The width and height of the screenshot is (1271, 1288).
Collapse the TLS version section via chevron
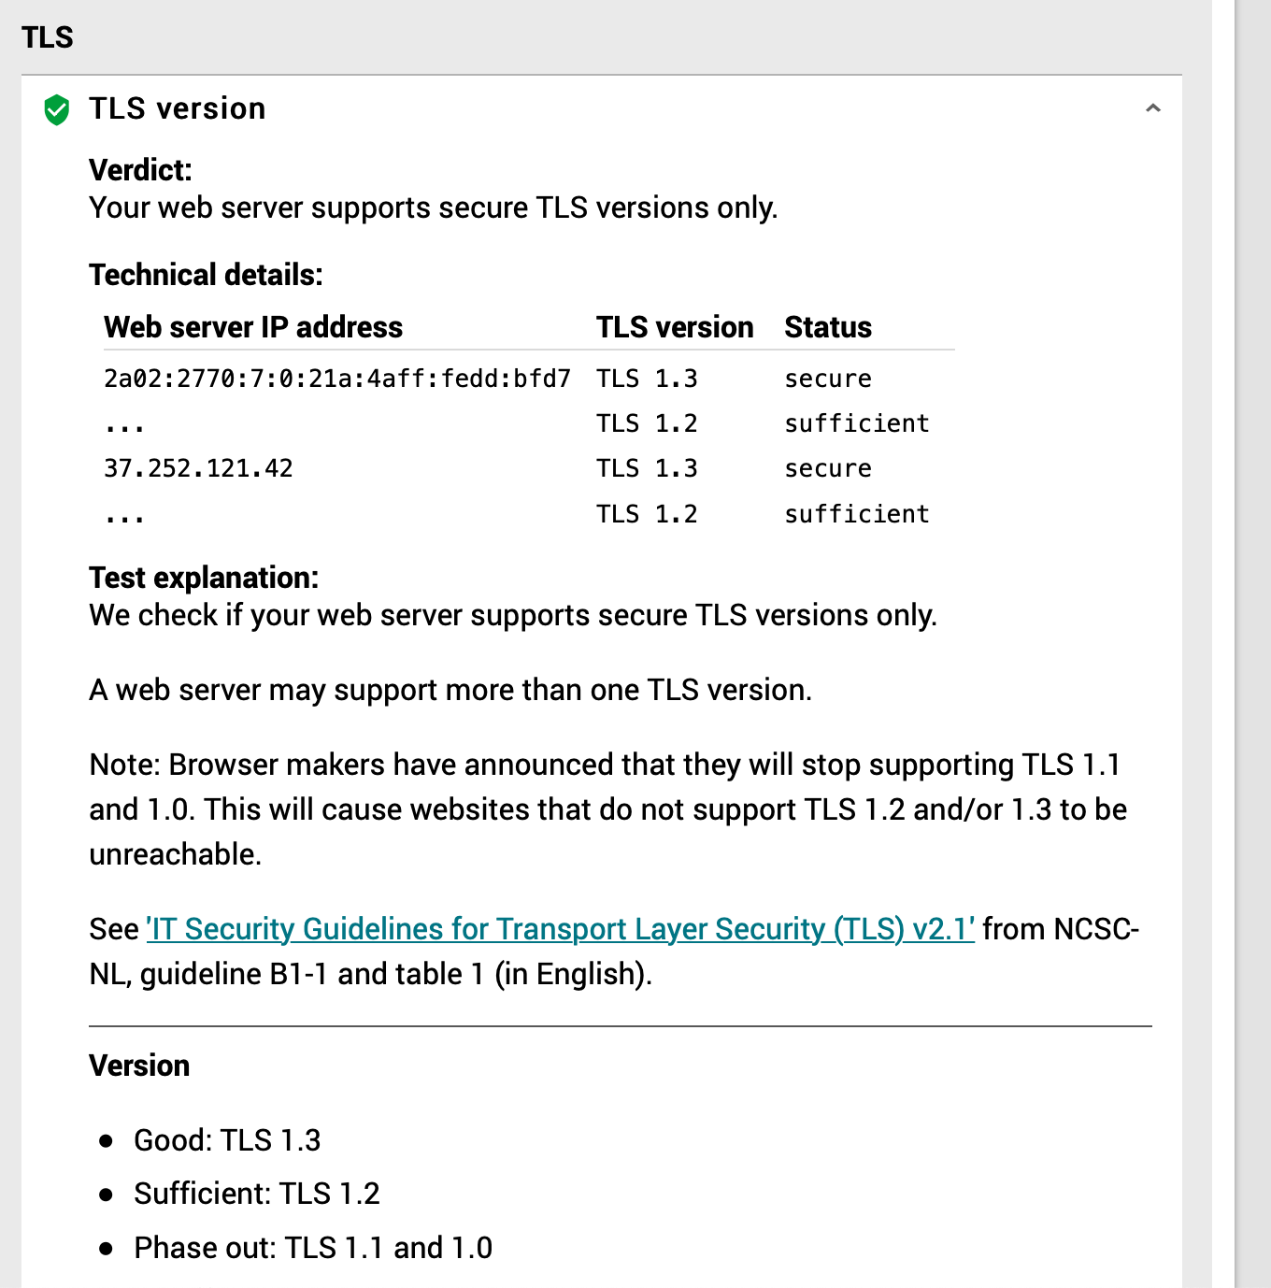click(1153, 107)
